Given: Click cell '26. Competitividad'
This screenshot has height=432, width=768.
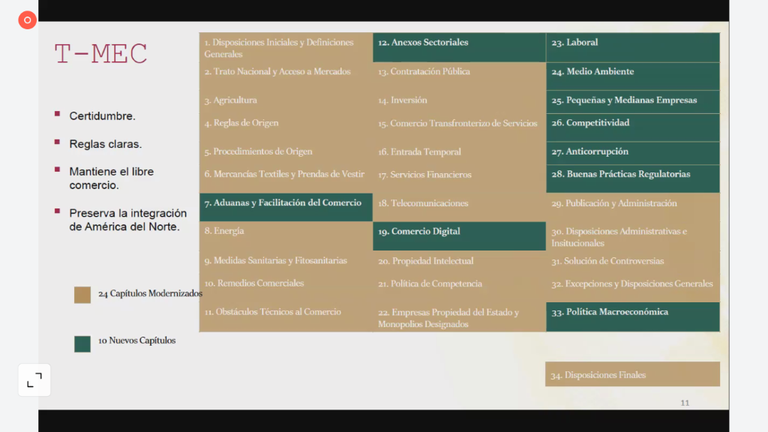Looking at the screenshot, I should pyautogui.click(x=633, y=127).
